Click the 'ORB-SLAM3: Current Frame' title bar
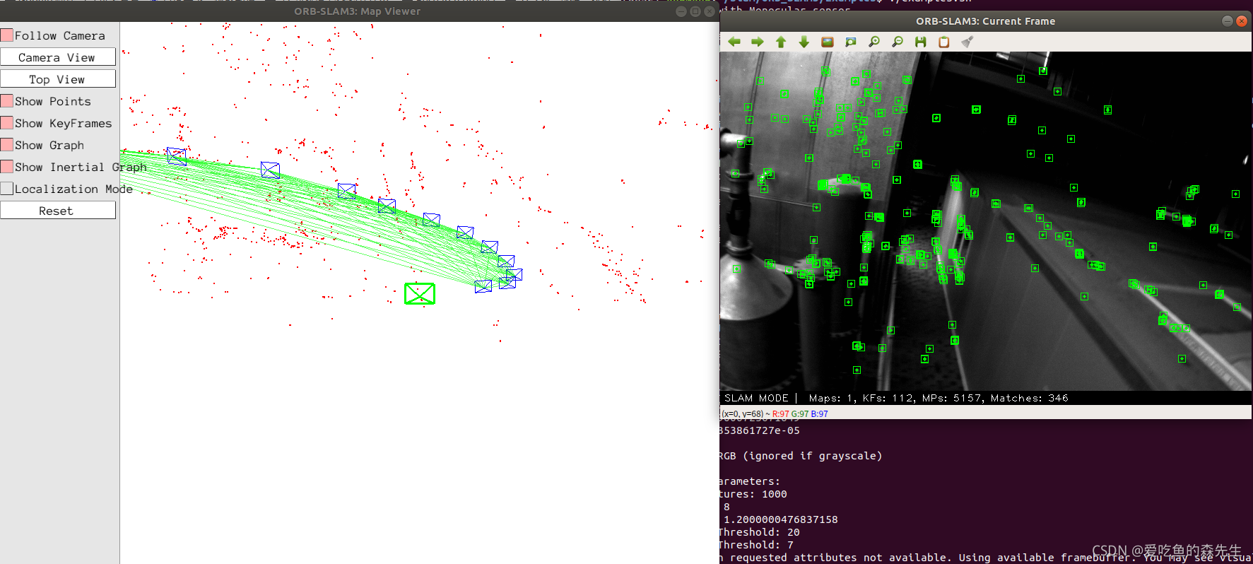The height and width of the screenshot is (564, 1253). point(985,21)
